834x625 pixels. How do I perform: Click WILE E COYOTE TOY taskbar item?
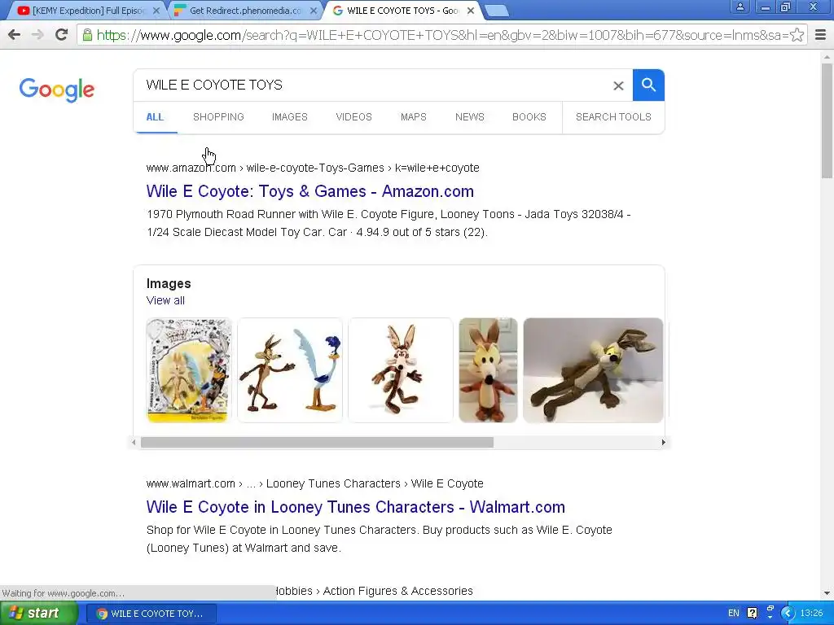click(x=151, y=614)
